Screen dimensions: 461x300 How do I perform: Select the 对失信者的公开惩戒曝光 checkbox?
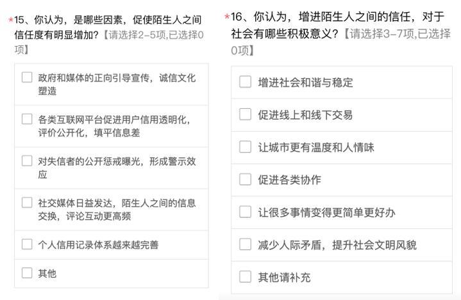pos(27,161)
